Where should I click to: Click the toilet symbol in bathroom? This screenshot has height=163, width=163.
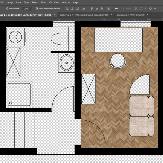click(60, 39)
